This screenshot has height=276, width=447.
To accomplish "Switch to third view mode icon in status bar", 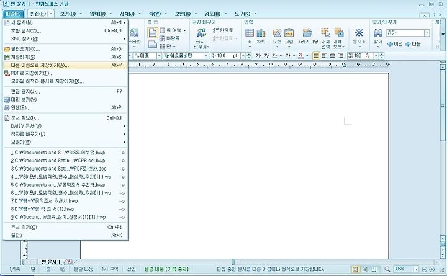I will pos(374,269).
